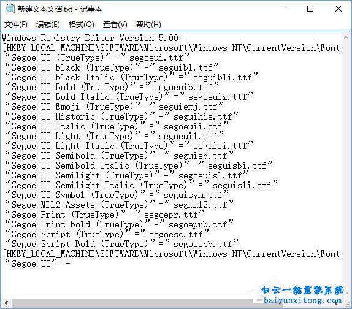Click text 'segoesc.ttf'
Image resolution: width=352 pixels, height=309 pixels.
tap(176, 234)
